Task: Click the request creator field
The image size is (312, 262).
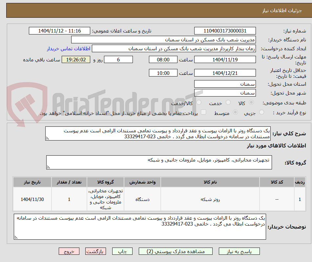Action: pos(174,49)
